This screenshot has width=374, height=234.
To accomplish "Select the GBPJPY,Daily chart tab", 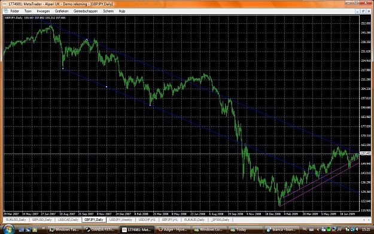I will [94, 220].
